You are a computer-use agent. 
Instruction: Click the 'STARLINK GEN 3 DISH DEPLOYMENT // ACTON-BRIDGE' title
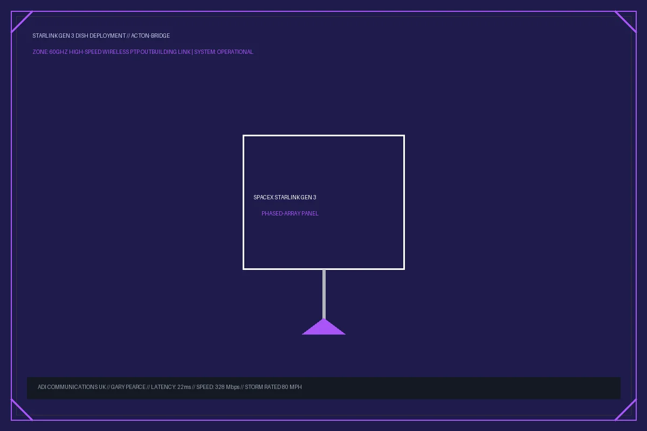101,36
